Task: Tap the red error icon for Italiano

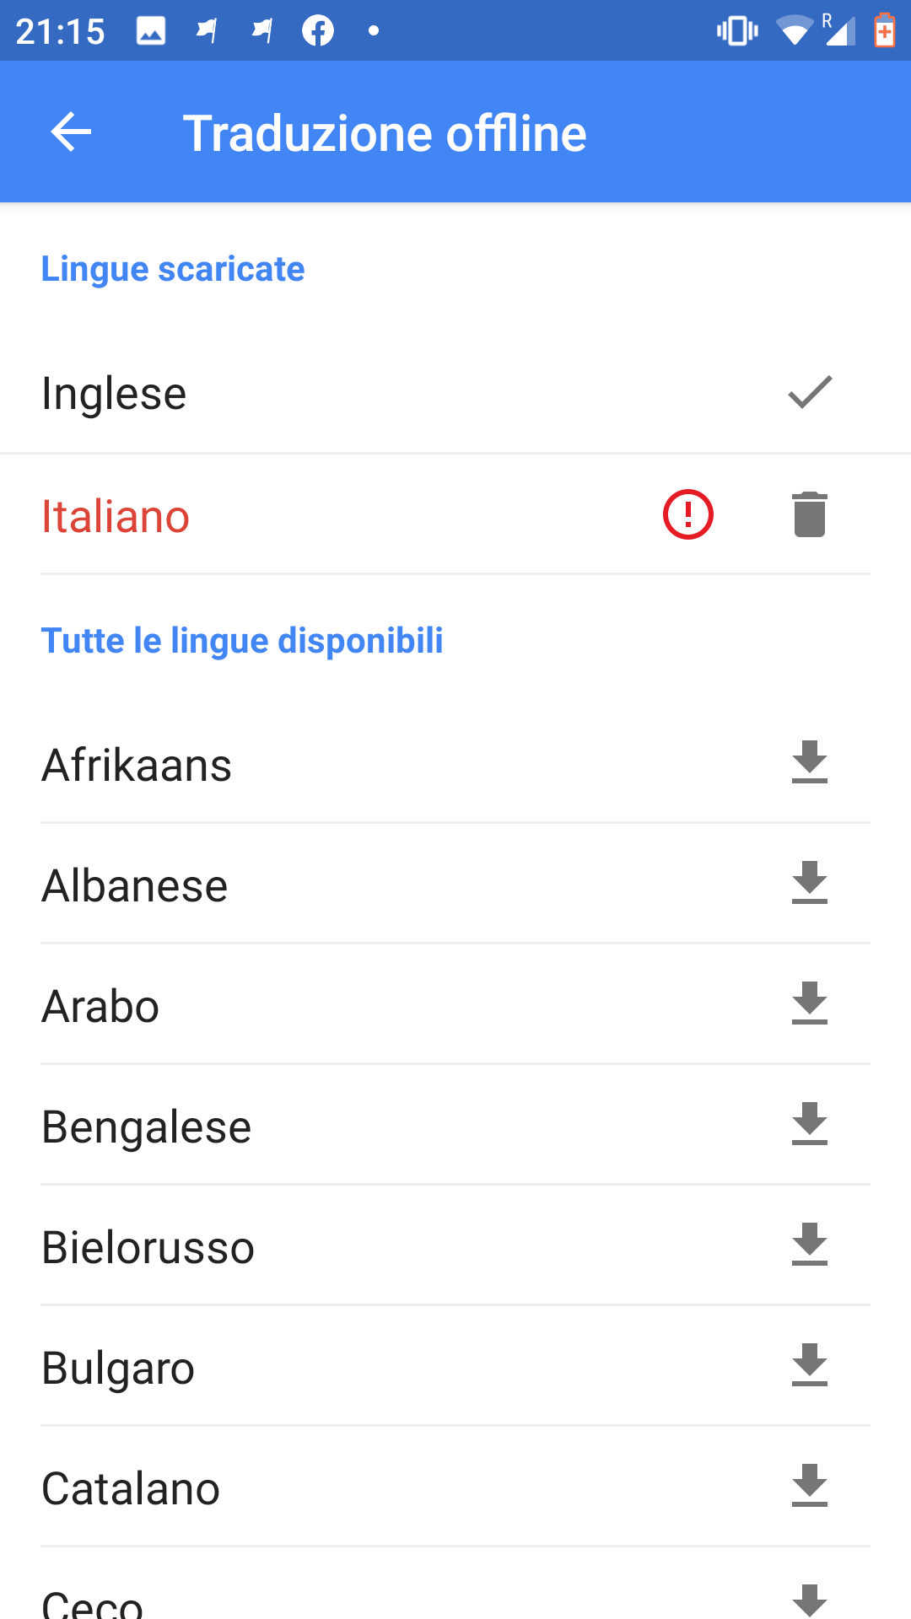Action: [688, 514]
